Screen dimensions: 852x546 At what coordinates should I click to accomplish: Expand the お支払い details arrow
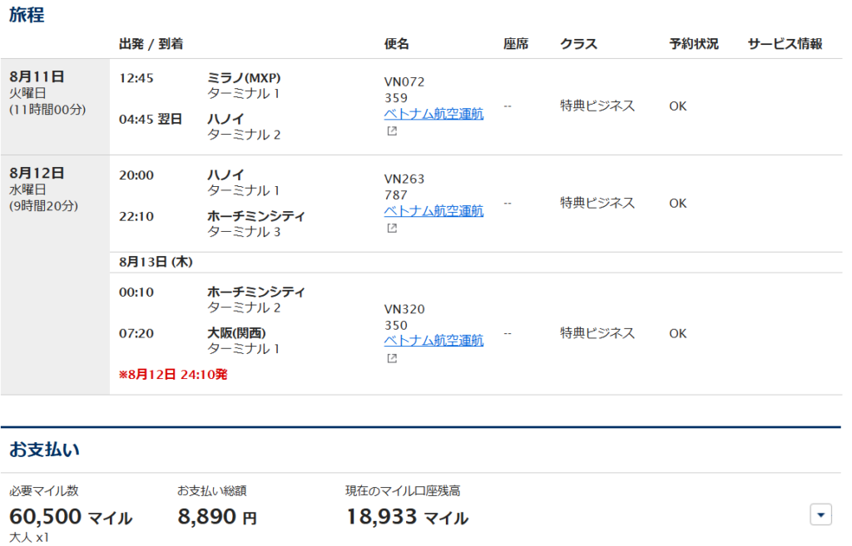pos(820,515)
